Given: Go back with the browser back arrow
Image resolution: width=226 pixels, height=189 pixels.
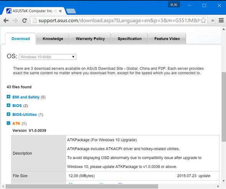Looking at the screenshot, I should point(6,21).
